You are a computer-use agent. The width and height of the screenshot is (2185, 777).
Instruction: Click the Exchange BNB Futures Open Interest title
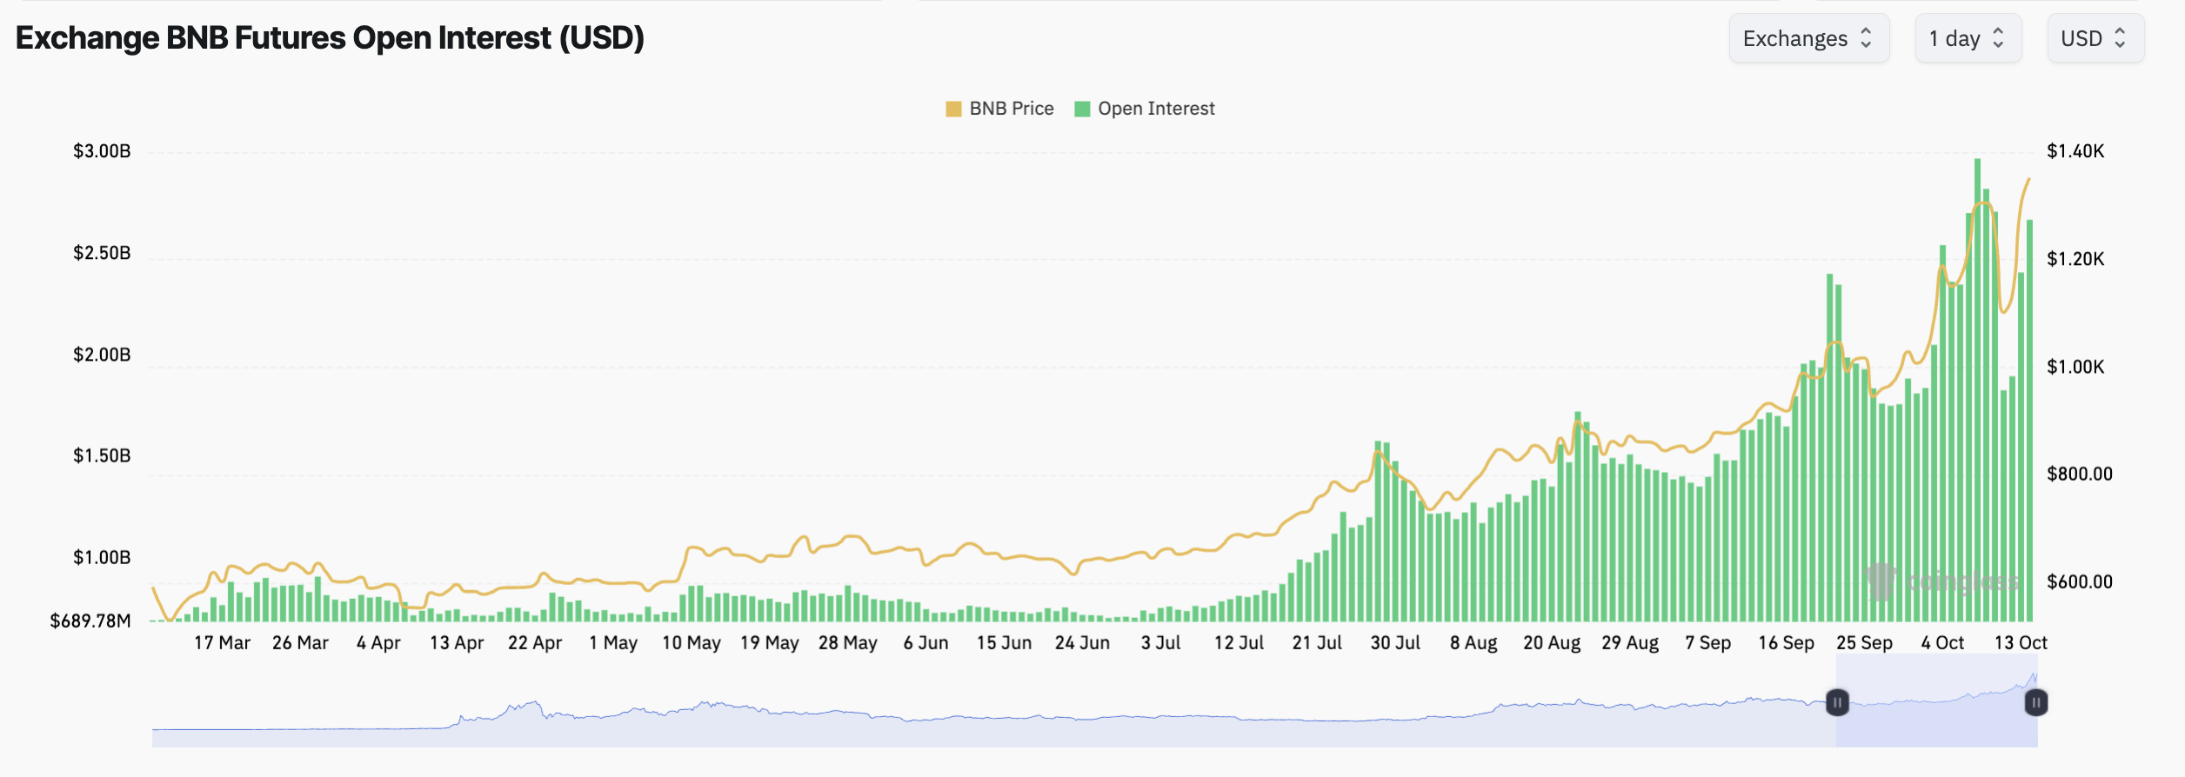330,38
